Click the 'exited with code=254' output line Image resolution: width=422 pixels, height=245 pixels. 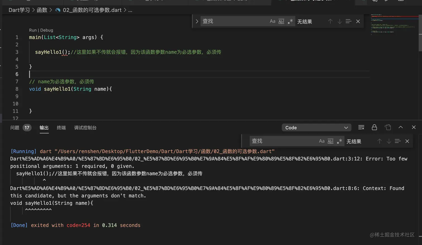click(75, 225)
